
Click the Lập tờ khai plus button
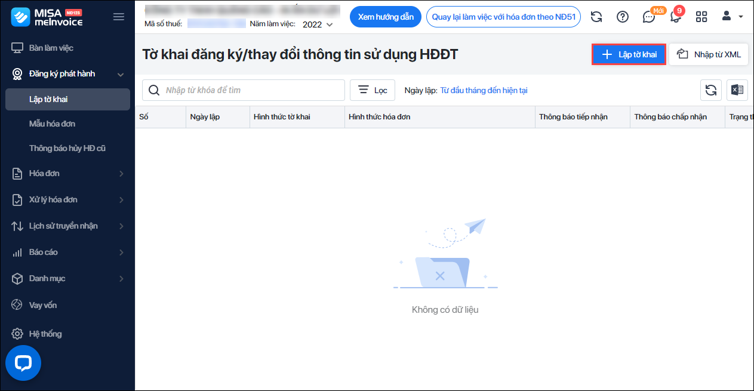tap(629, 54)
